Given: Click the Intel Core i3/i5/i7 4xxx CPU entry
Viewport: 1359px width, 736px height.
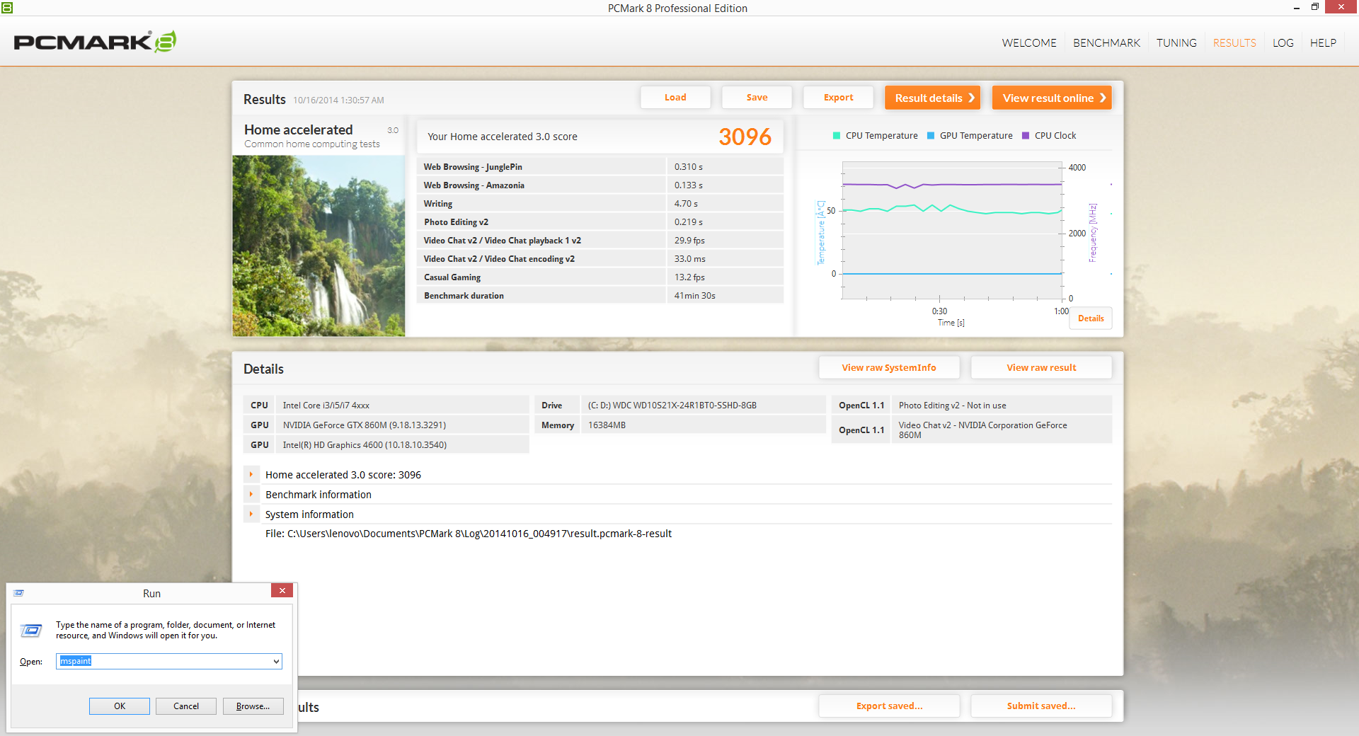Looking at the screenshot, I should [401, 406].
